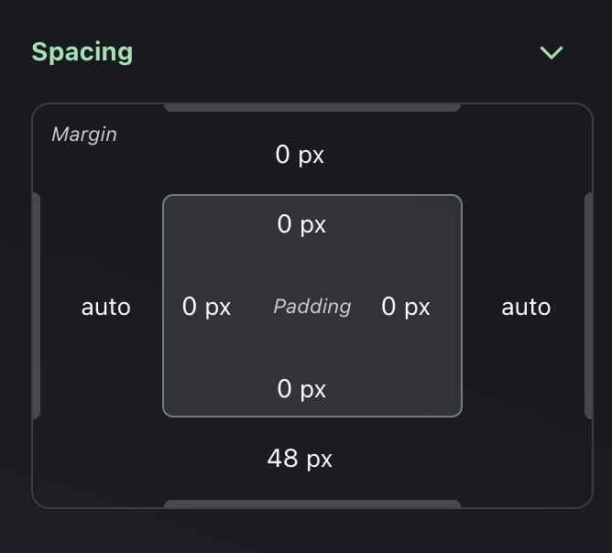Select the left margin auto value
The image size is (612, 553).
pyautogui.click(x=106, y=307)
